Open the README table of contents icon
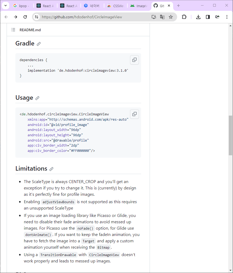The image size is (233, 273). pyautogui.click(x=13, y=30)
